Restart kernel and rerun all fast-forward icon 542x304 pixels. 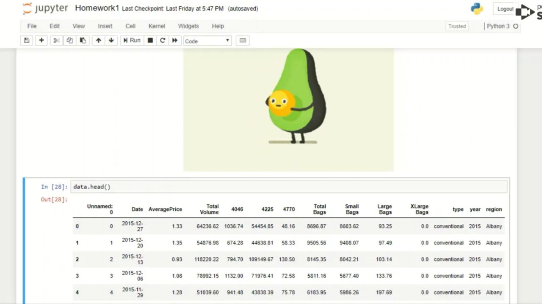point(174,41)
